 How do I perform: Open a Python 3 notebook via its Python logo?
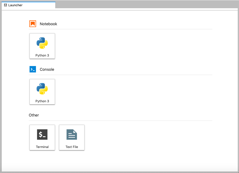tap(42, 43)
